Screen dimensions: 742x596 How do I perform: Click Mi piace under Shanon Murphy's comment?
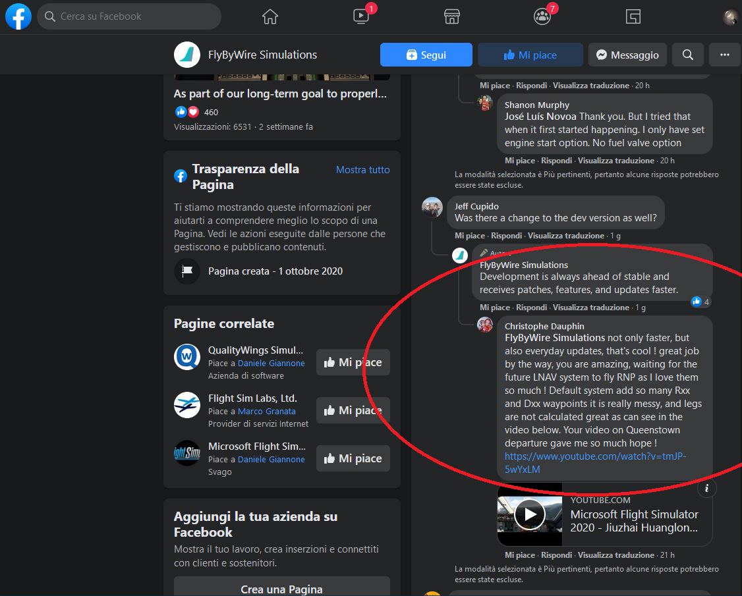pos(520,161)
